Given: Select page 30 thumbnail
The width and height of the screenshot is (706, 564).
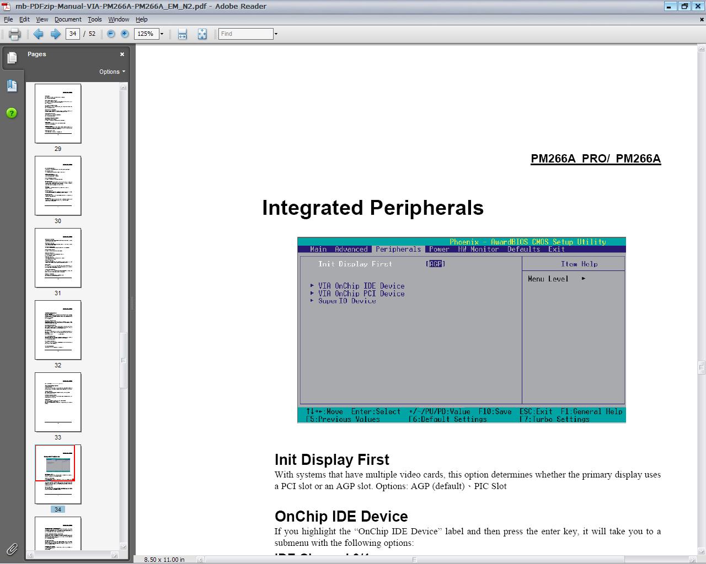Looking at the screenshot, I should 58,186.
